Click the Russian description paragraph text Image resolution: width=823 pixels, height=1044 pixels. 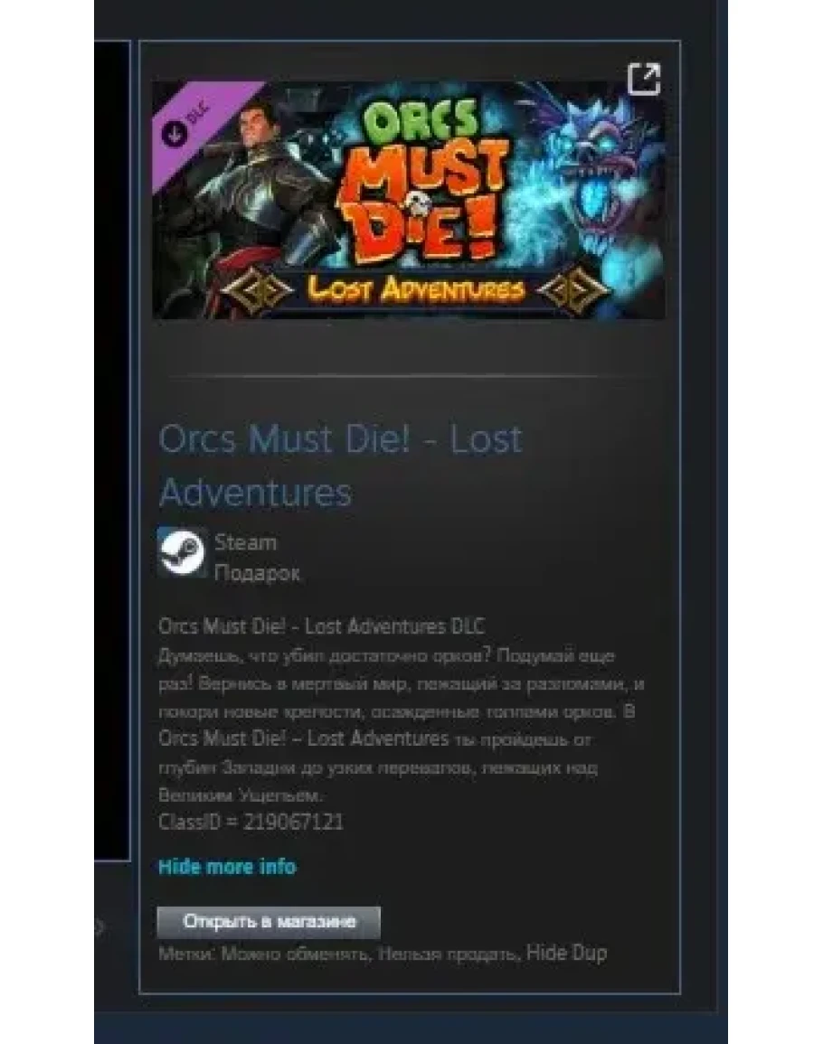402,726
